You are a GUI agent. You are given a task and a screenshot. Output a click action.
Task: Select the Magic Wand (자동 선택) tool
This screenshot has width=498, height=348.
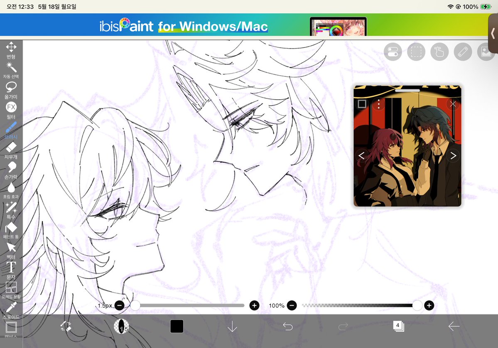click(x=11, y=70)
